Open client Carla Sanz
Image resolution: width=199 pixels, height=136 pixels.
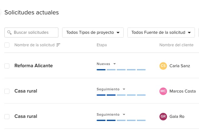[180, 66]
